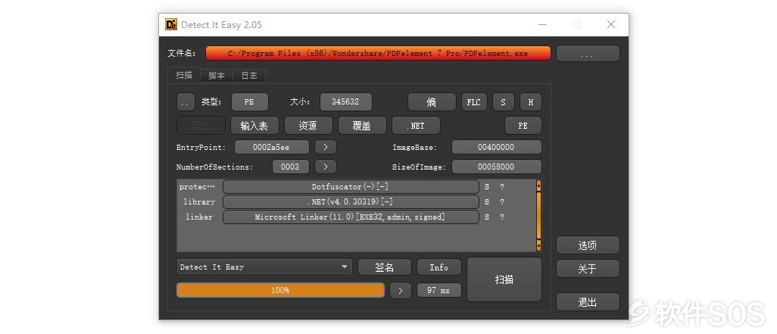Click the ".." button beside 类型

pyautogui.click(x=186, y=102)
